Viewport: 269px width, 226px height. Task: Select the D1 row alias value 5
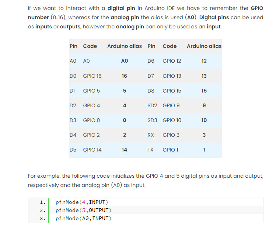tap(125, 91)
